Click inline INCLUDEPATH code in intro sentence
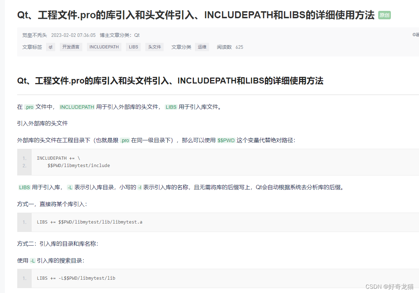The image size is (419, 293). tap(77, 107)
